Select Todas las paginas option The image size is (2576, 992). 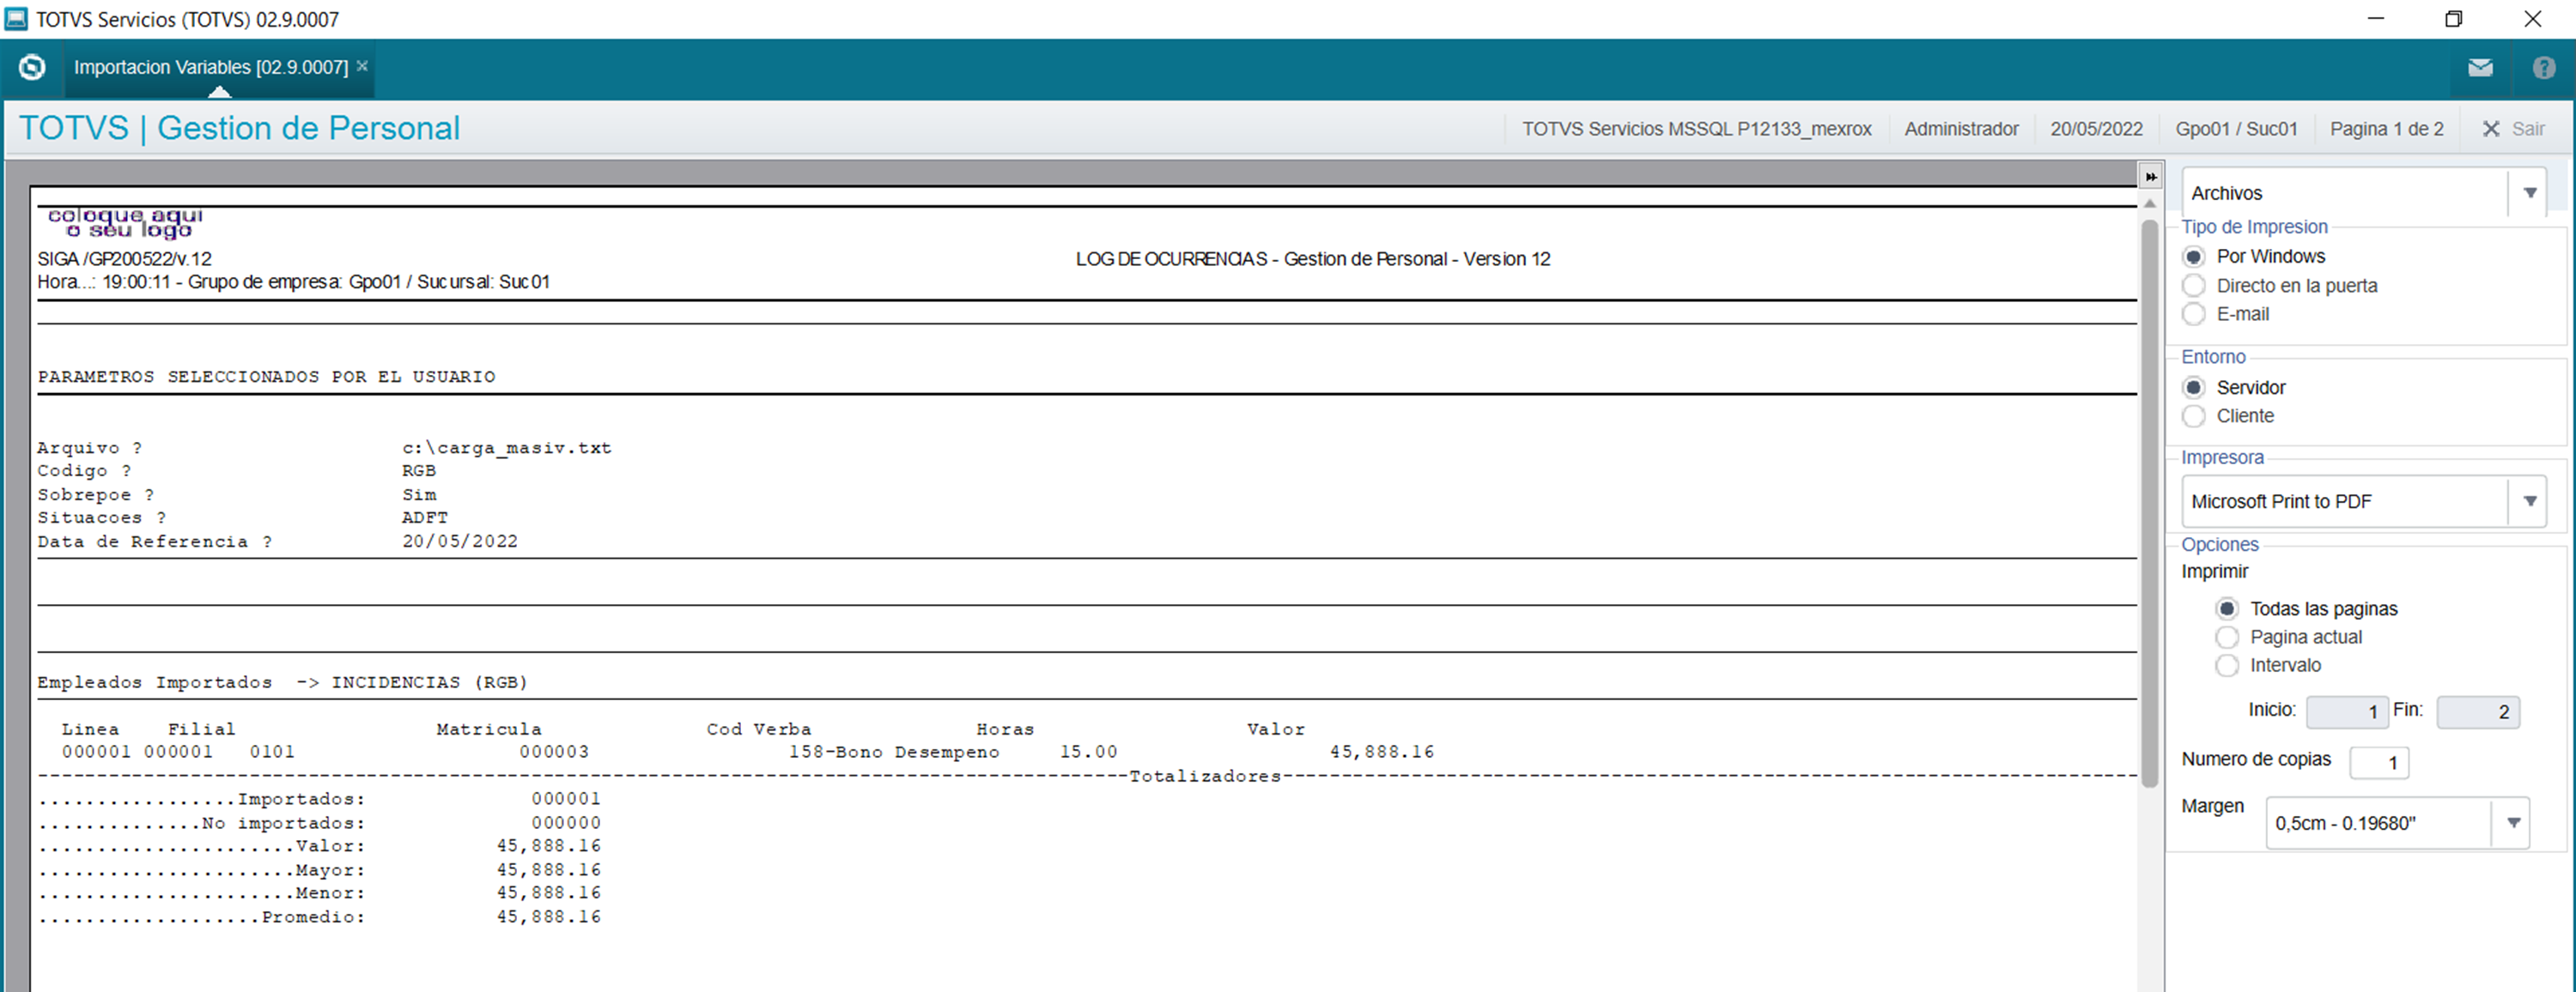(2227, 608)
